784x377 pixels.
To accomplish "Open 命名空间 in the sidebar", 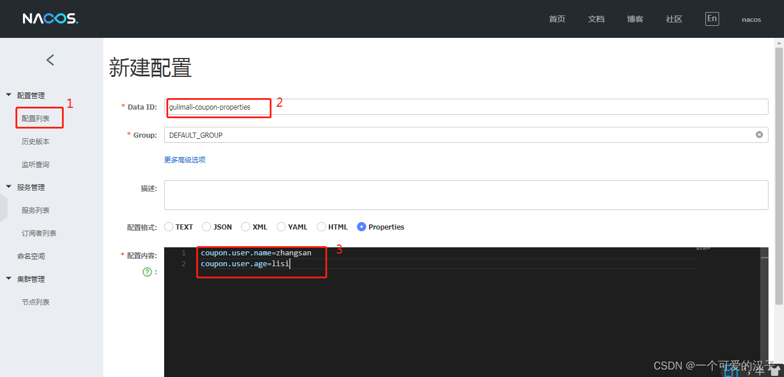I will 31,256.
